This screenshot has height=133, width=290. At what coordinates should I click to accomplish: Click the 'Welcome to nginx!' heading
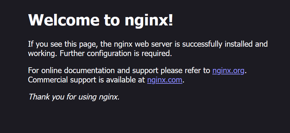[x=101, y=20]
